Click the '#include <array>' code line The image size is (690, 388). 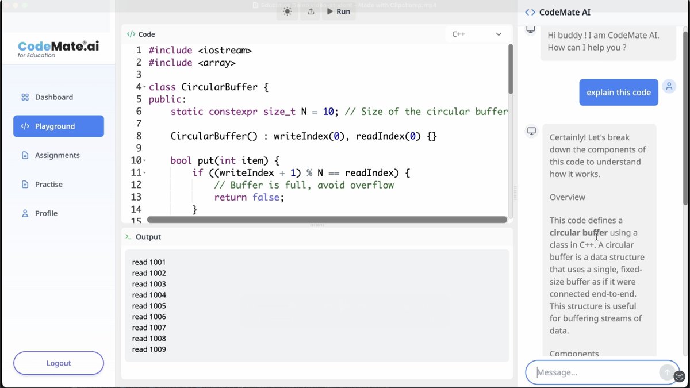192,63
